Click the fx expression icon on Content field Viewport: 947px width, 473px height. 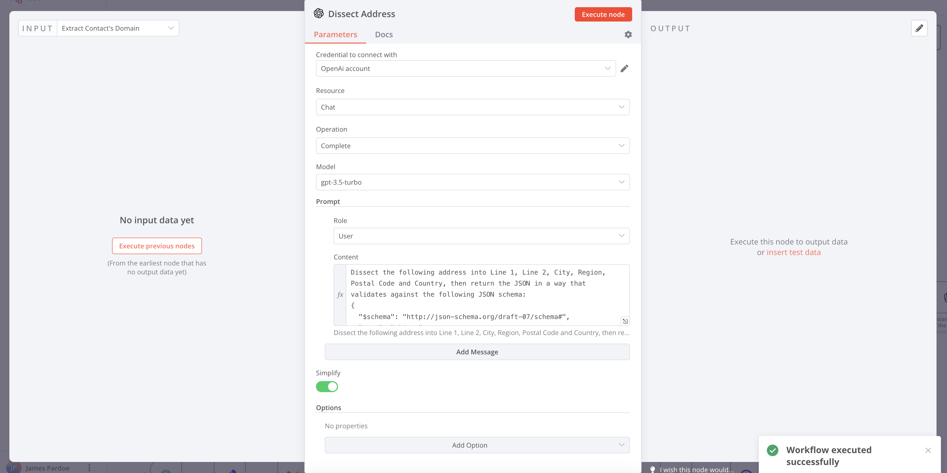[x=341, y=295]
